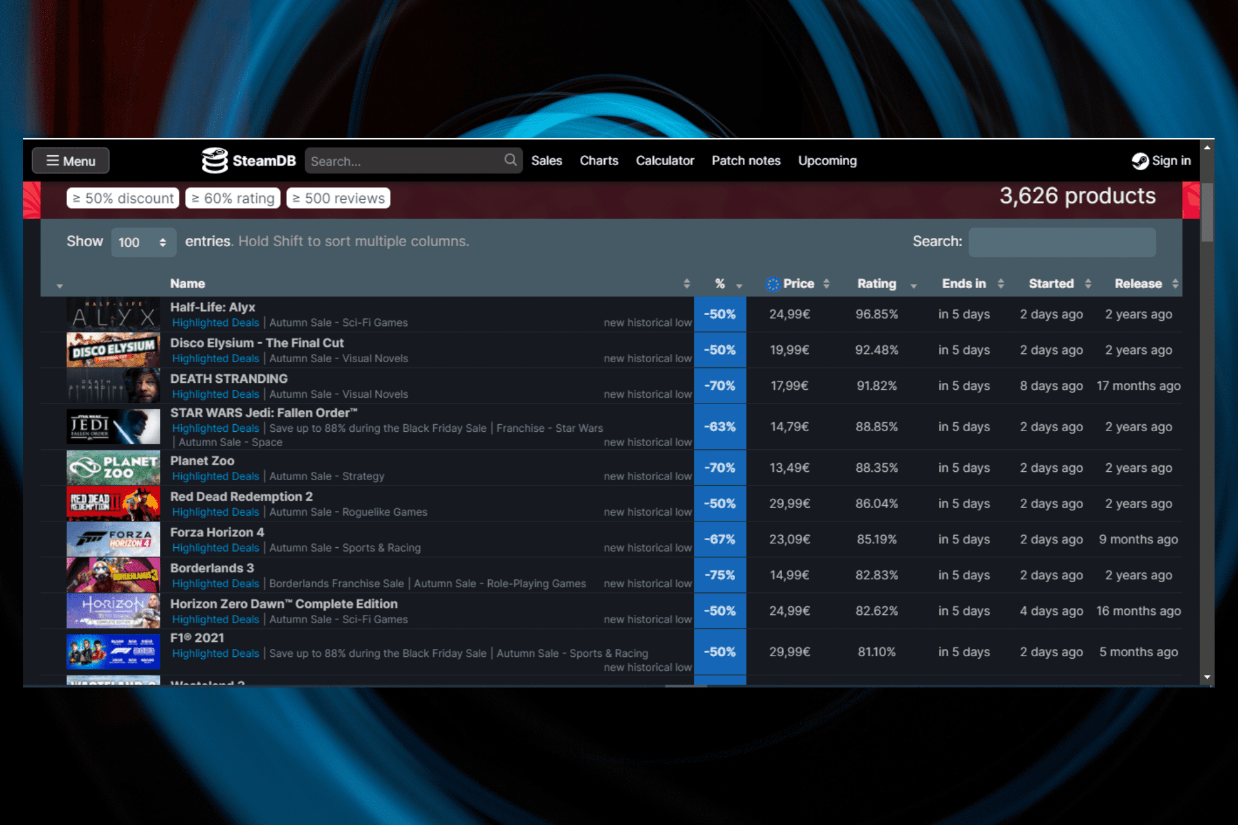
Task: Click the Planet Zoo logo thumbnail
Action: 113,468
